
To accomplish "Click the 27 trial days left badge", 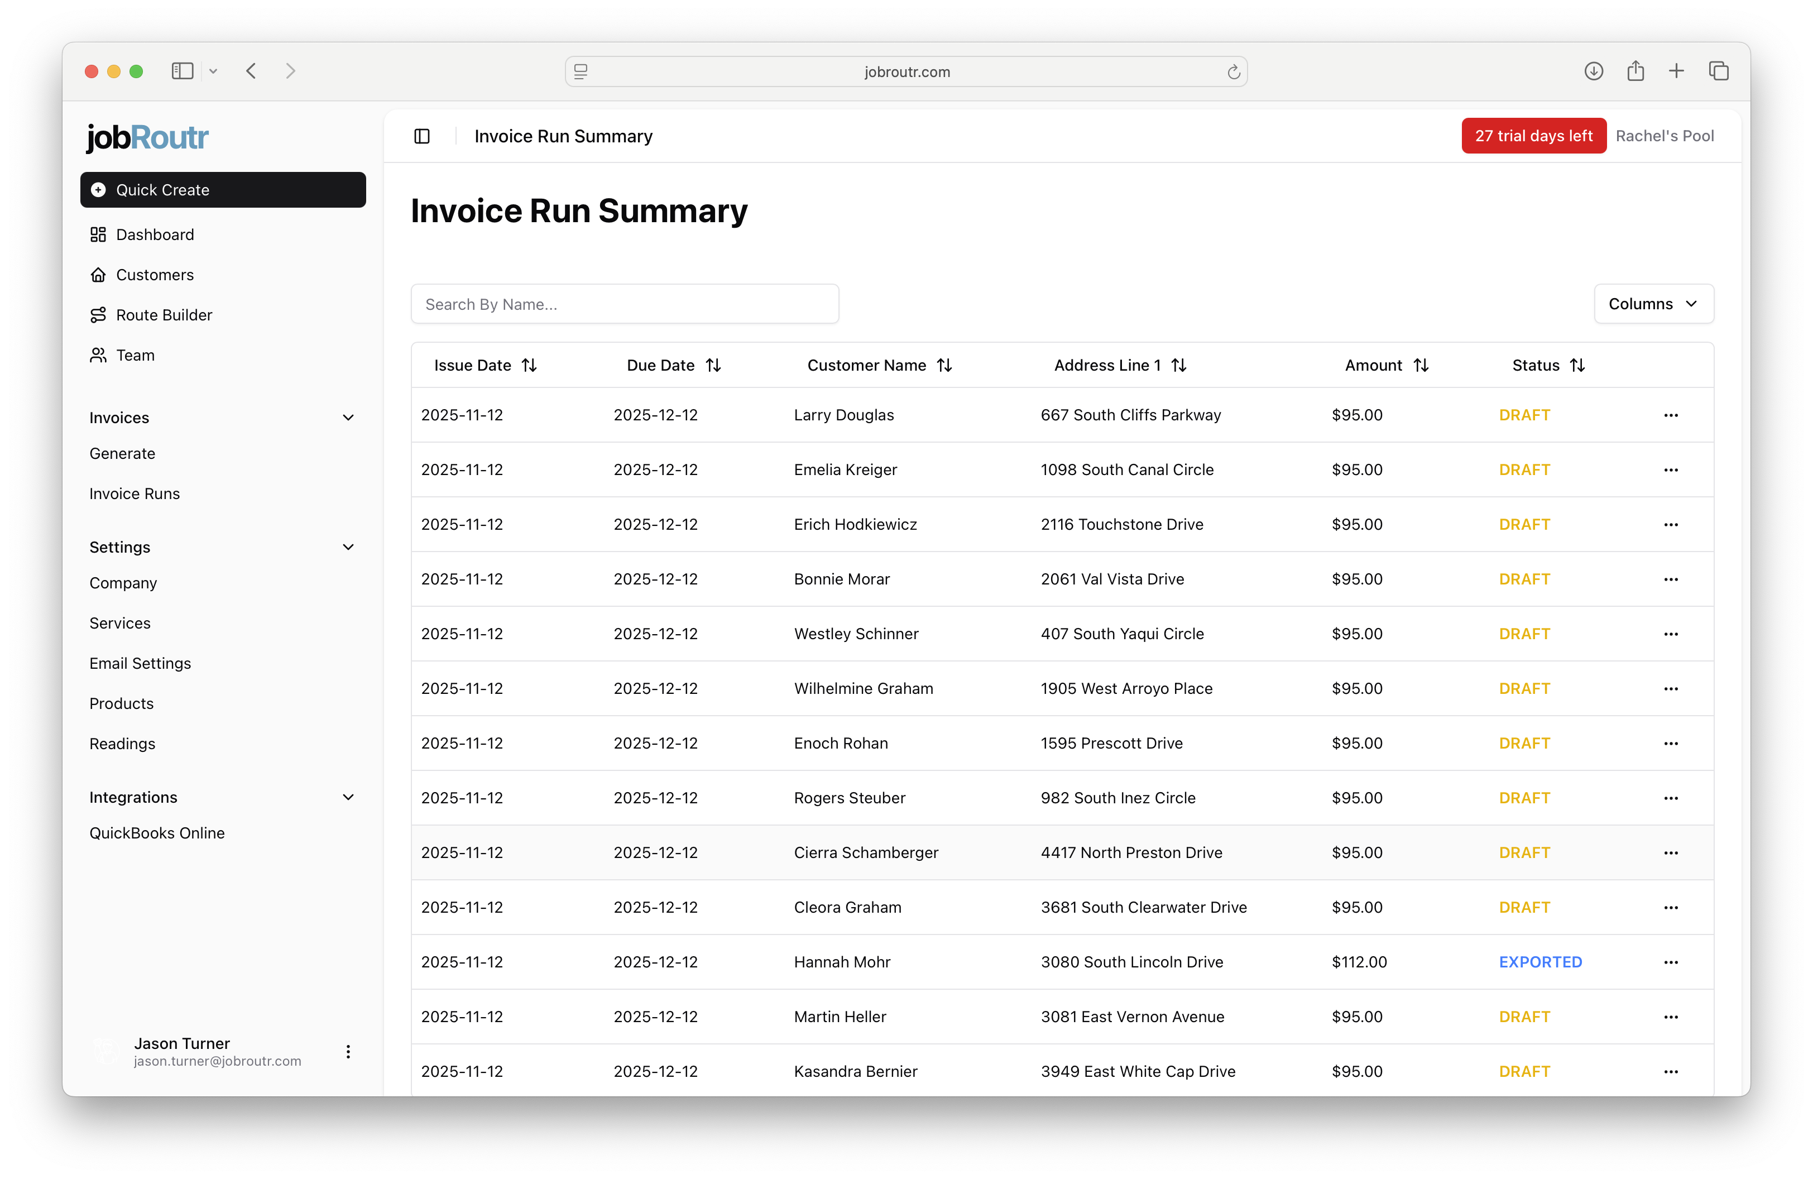I will click(x=1533, y=136).
